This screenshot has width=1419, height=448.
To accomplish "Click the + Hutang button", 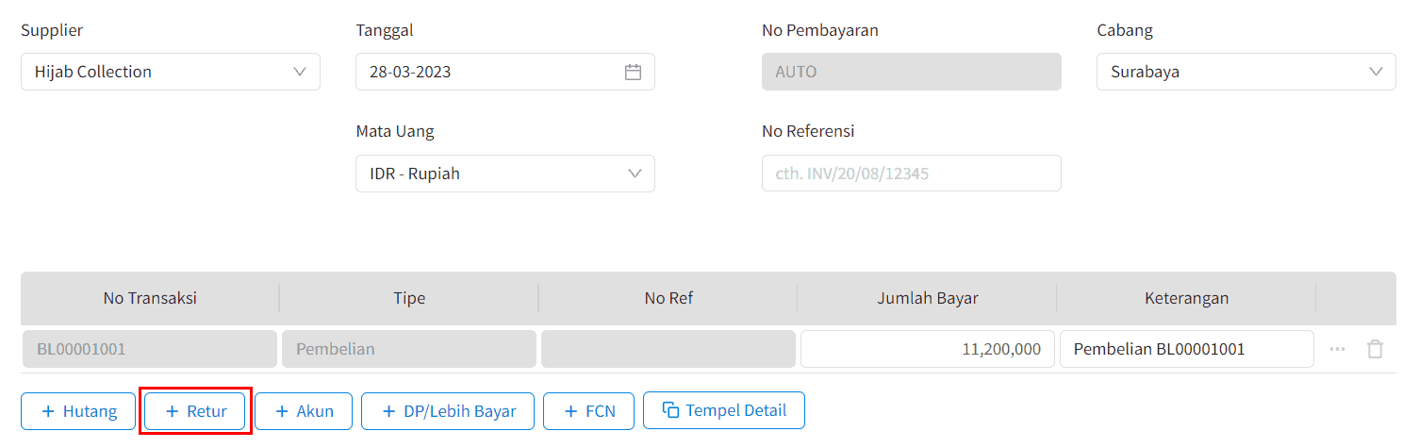I will point(79,411).
